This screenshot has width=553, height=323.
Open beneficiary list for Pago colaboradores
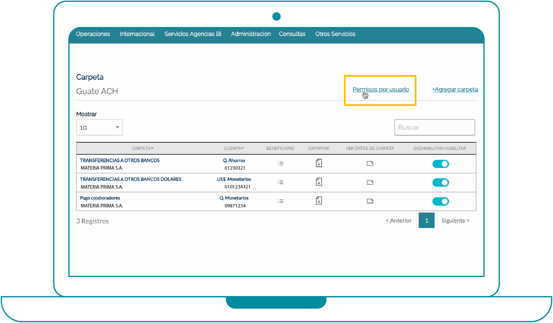[x=280, y=201]
